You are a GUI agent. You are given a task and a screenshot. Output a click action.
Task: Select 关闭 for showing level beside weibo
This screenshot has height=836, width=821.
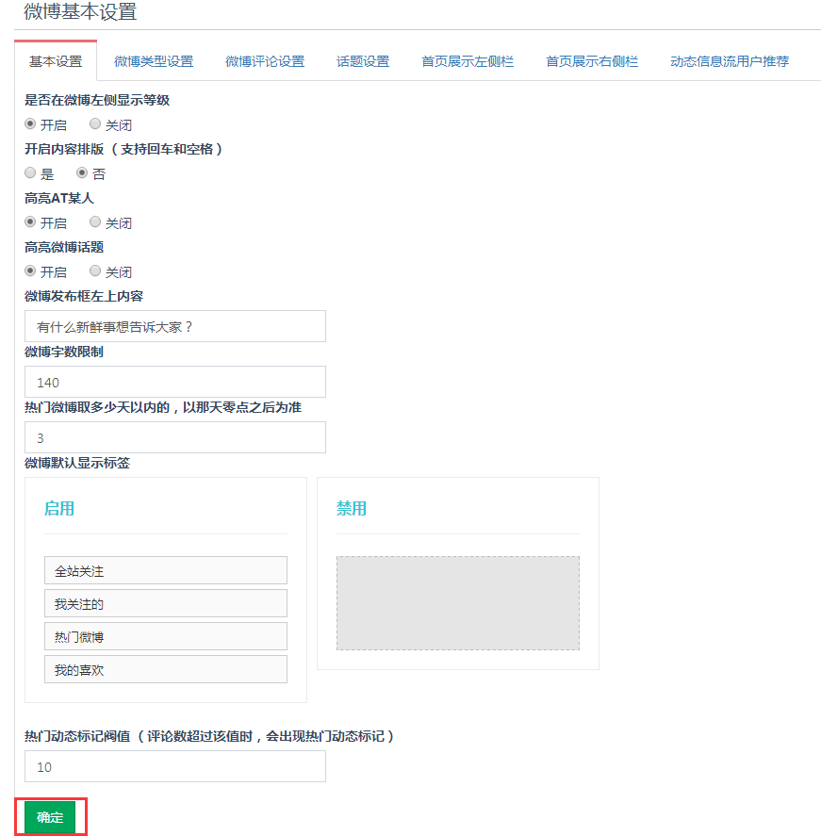(x=95, y=123)
